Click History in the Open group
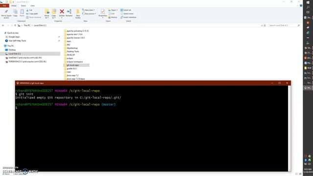The height and width of the screenshot is (176, 313). point(113,17)
